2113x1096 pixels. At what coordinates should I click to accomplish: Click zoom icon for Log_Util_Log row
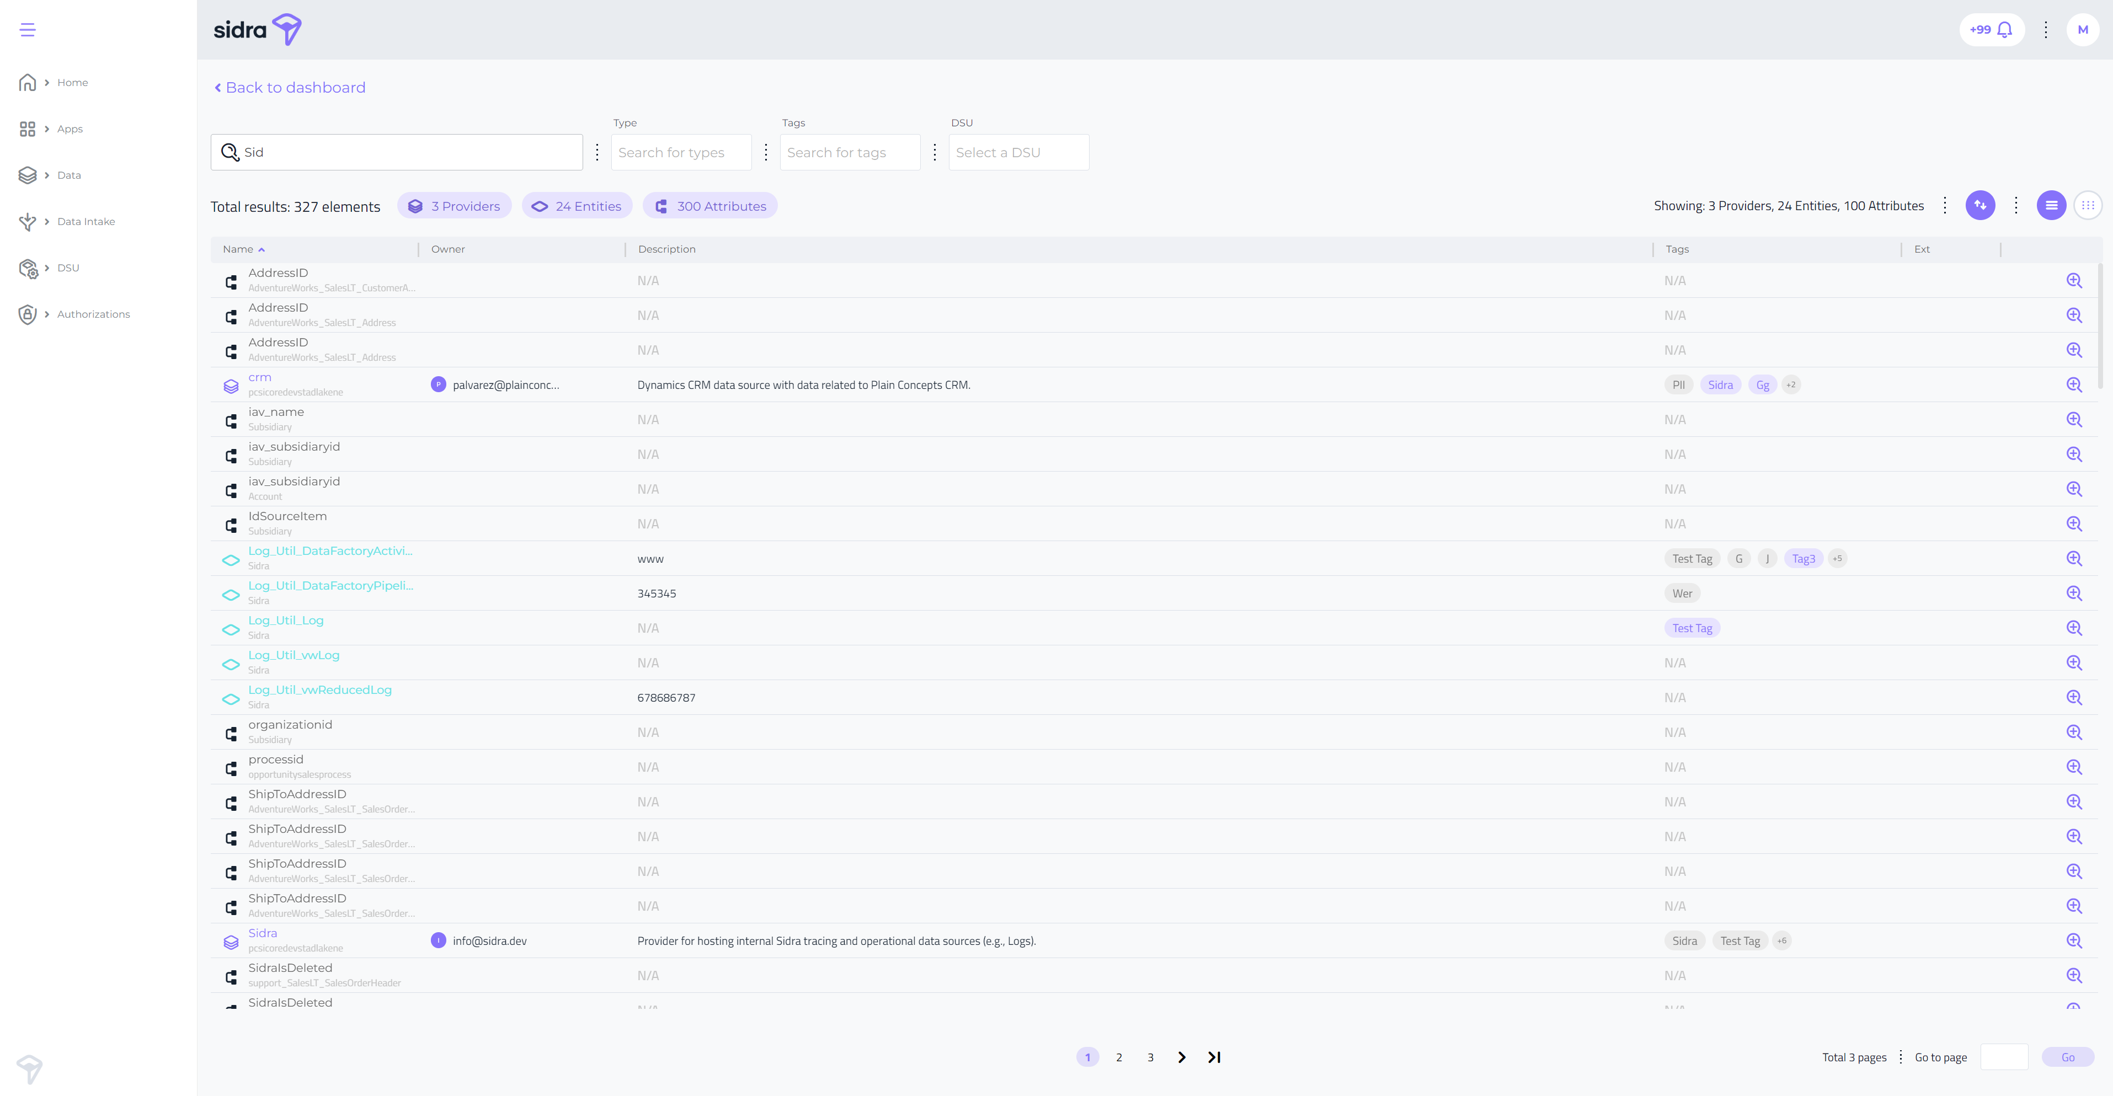click(2074, 628)
